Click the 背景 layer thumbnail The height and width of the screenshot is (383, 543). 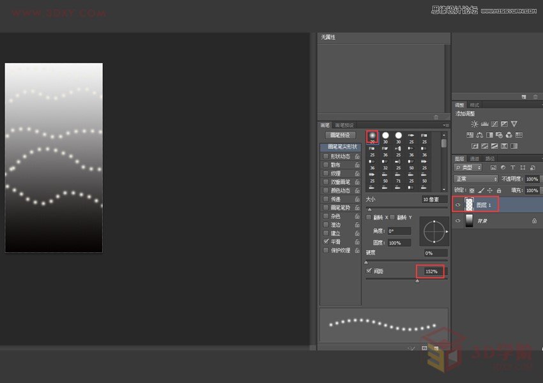pos(470,220)
